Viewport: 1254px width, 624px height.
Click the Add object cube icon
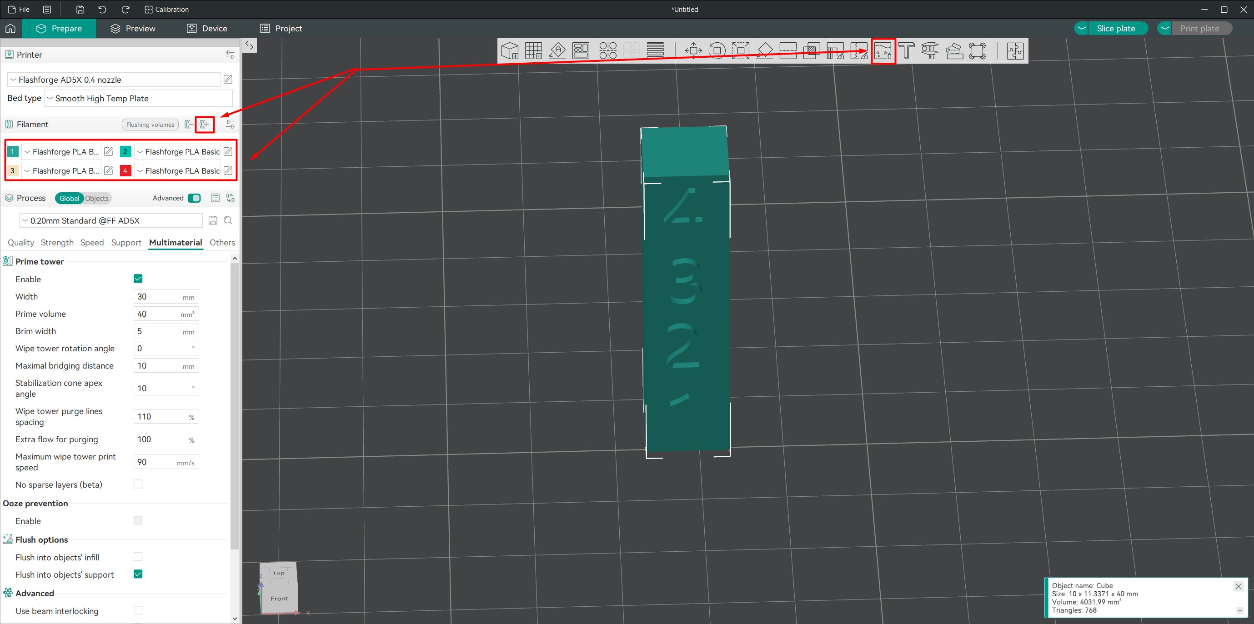coord(510,50)
